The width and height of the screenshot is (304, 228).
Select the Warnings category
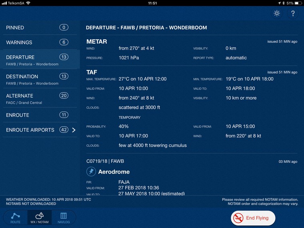19,42
